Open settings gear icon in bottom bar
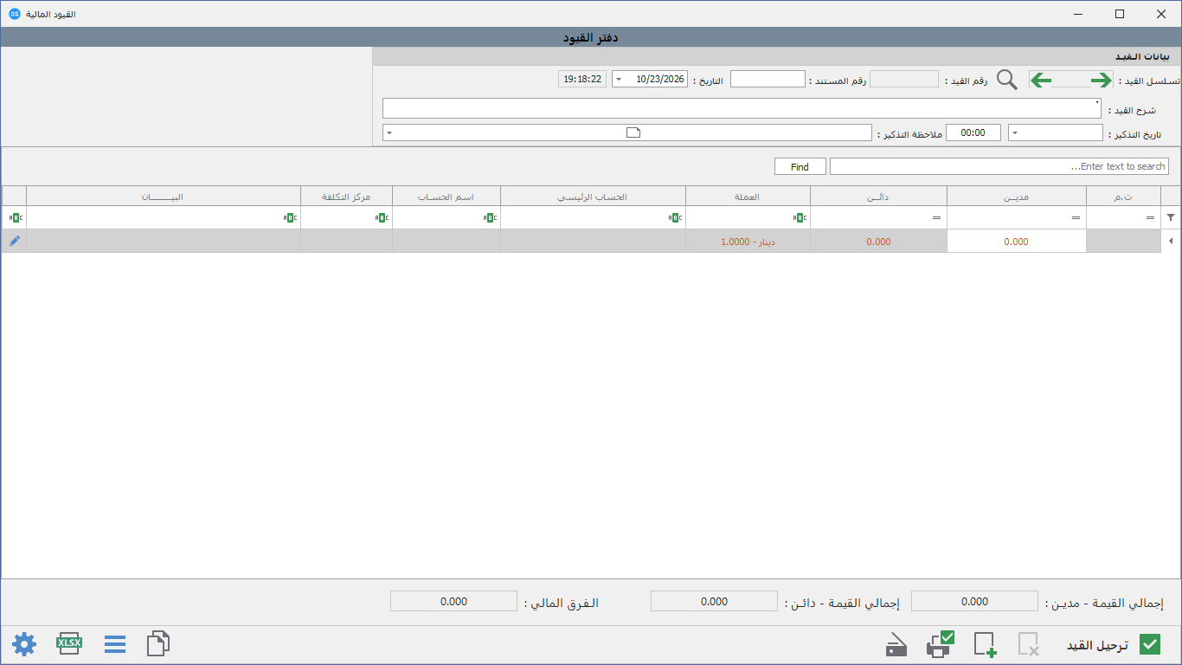The image size is (1182, 665). tap(24, 644)
